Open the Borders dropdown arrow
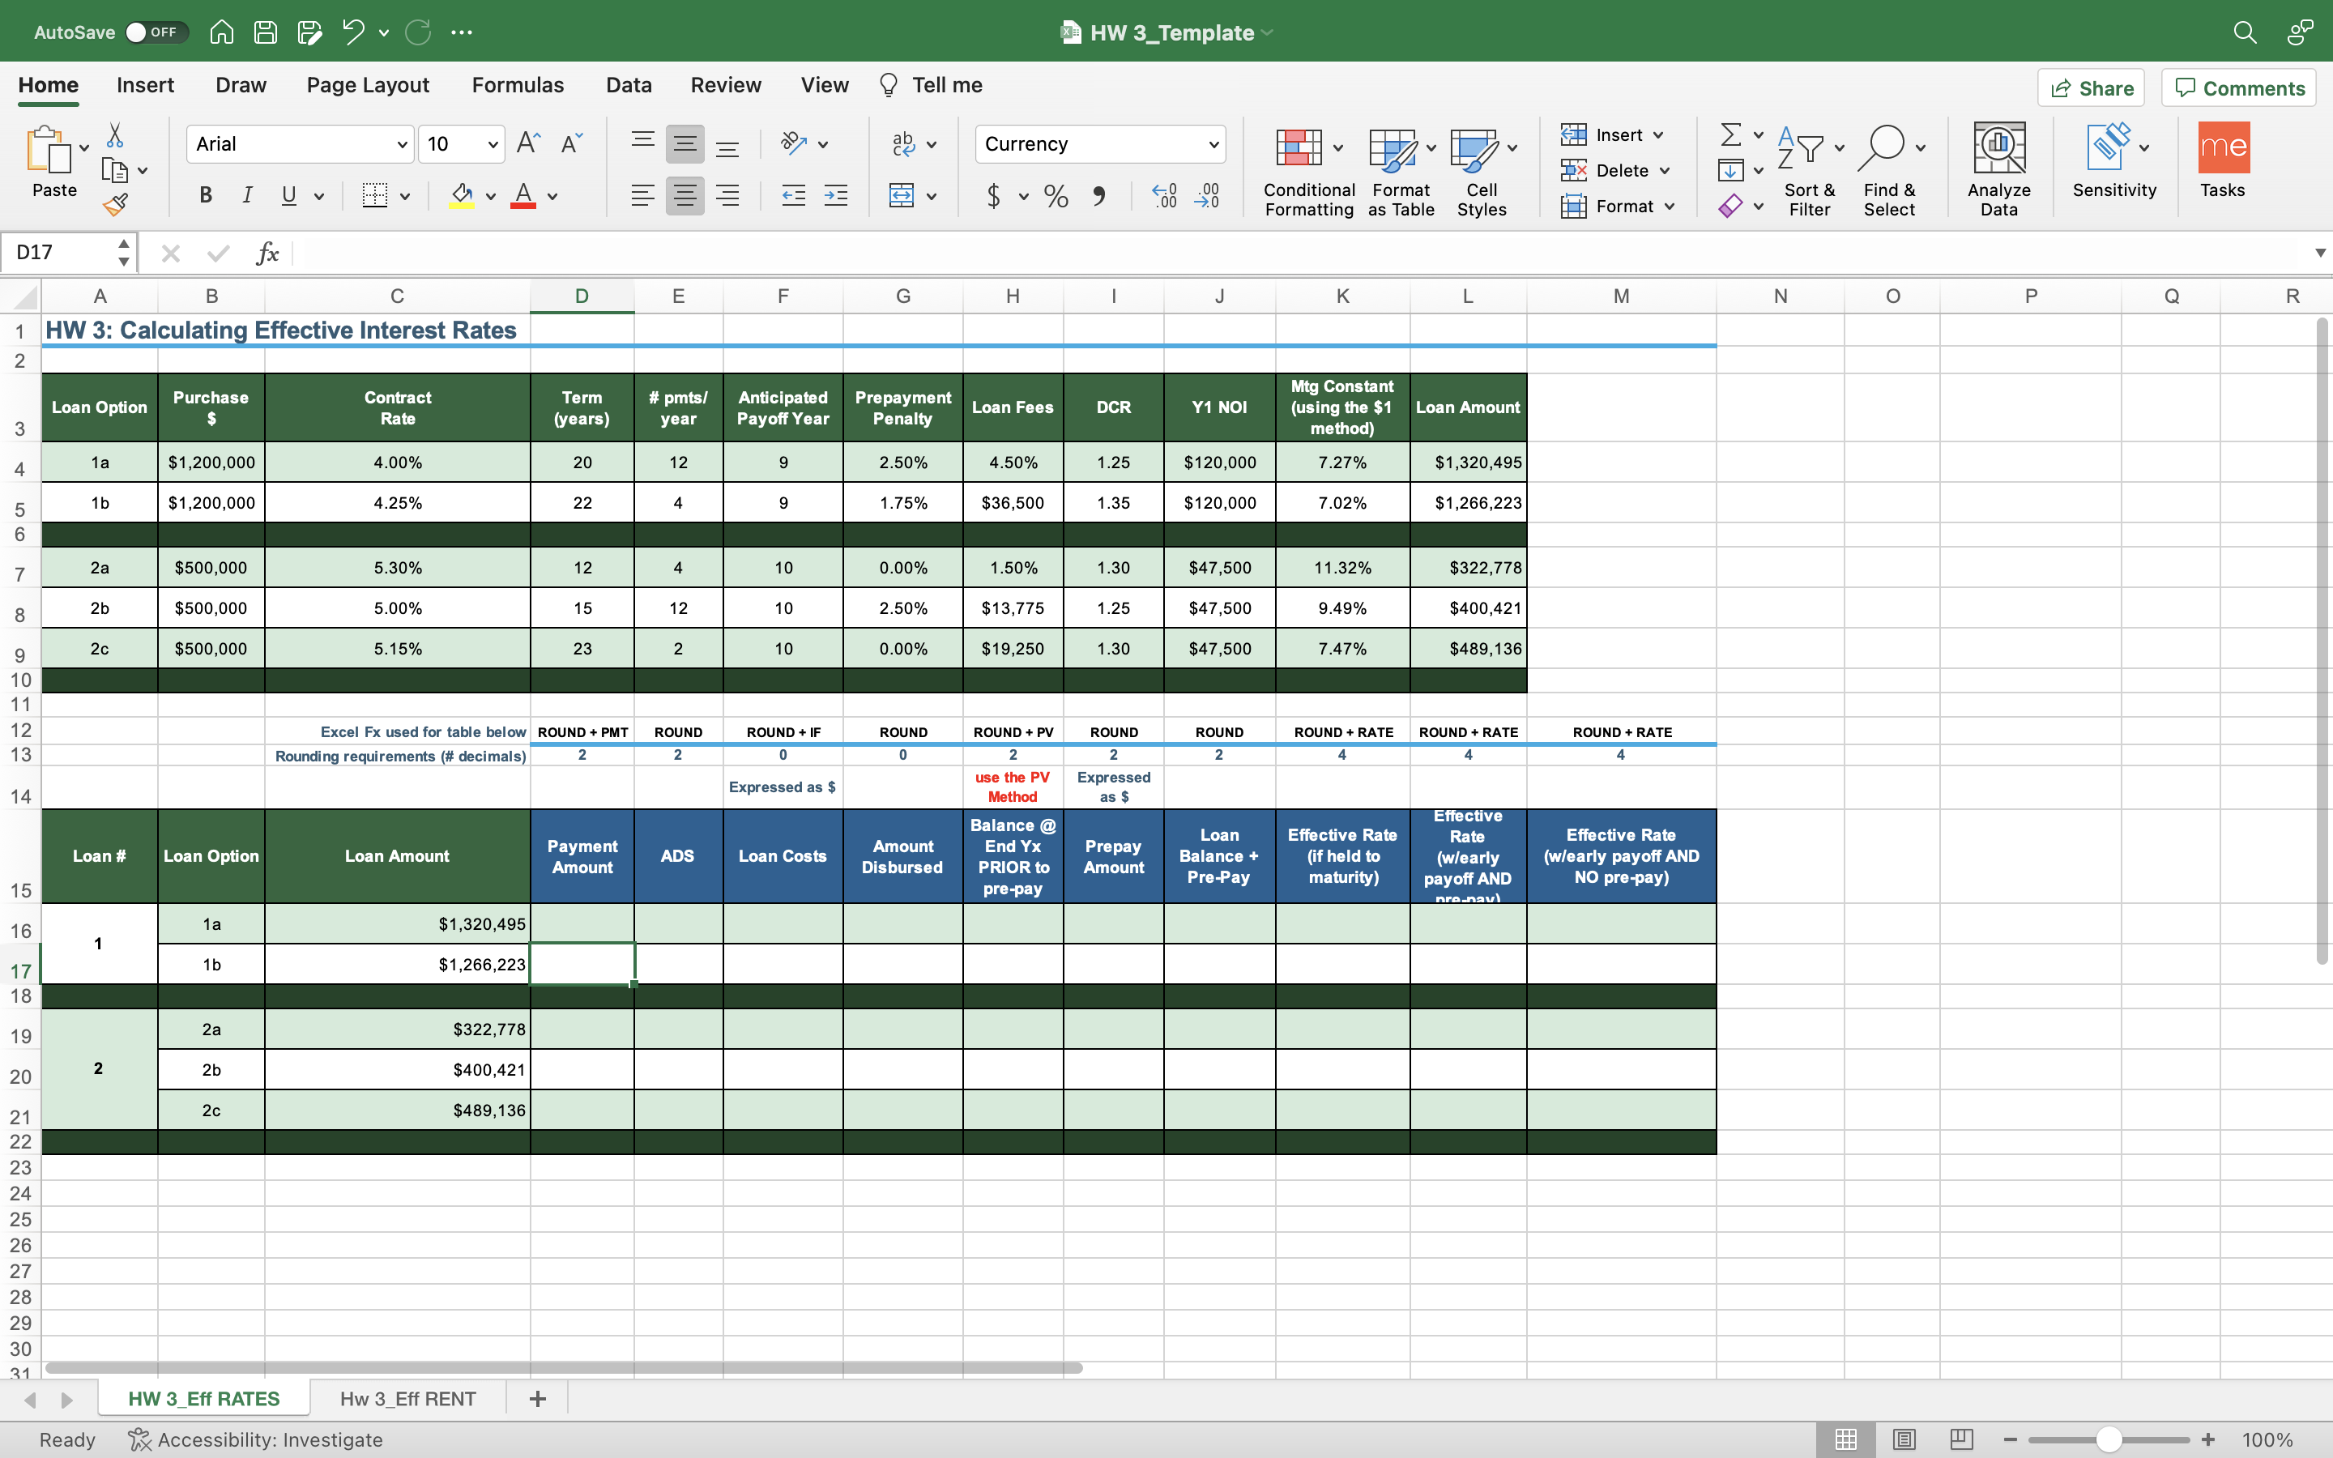This screenshot has width=2333, height=1458. tap(405, 197)
